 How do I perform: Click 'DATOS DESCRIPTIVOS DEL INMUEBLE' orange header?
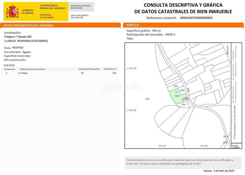29,25
